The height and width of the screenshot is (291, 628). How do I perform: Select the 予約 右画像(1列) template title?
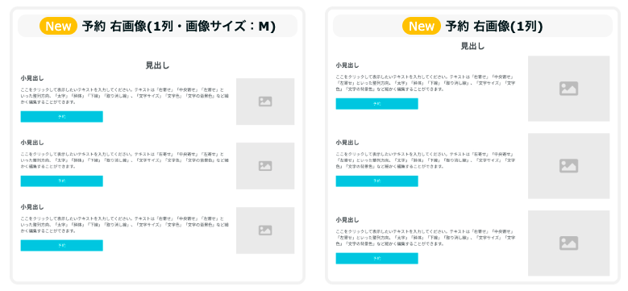click(x=494, y=27)
